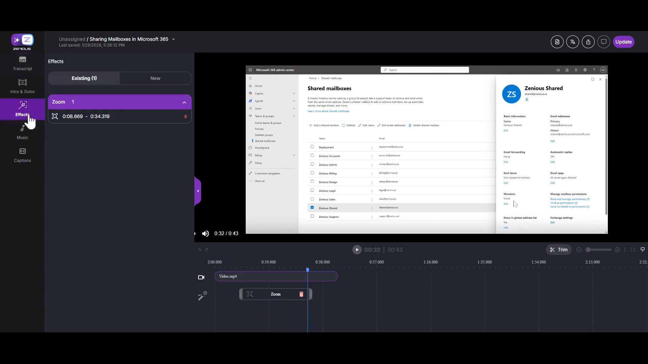Open the Music panel
This screenshot has width=648, height=364.
pyautogui.click(x=22, y=132)
